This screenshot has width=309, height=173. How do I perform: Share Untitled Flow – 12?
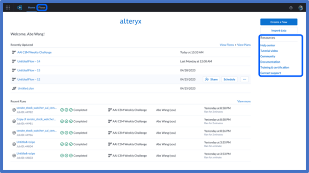211,80
